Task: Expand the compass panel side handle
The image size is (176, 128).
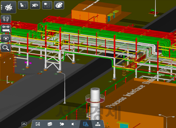Action: click(1, 7)
